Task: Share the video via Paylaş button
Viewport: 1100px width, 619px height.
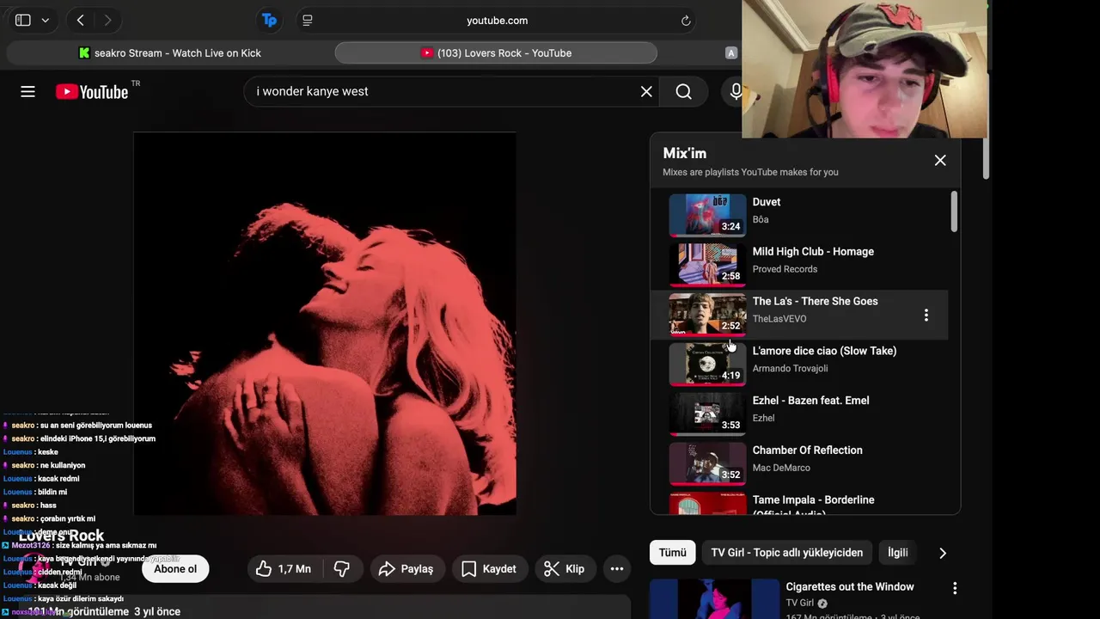Action: click(x=406, y=568)
